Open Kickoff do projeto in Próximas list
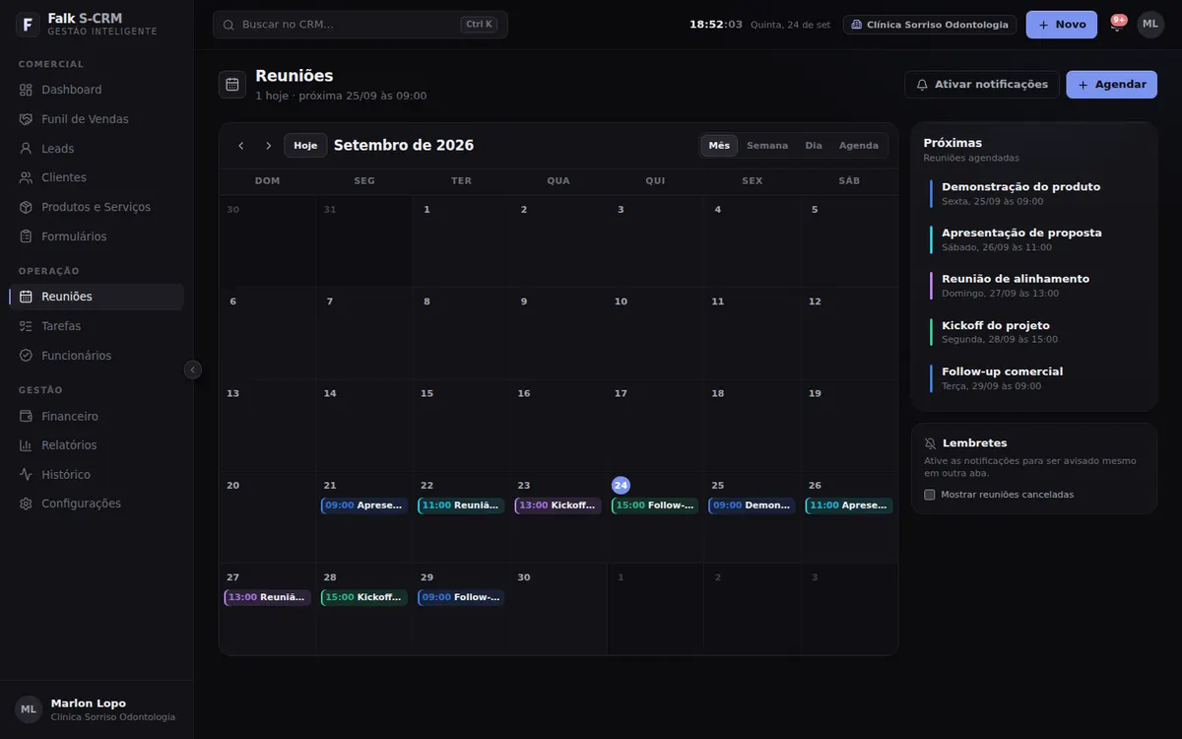This screenshot has width=1182, height=739. (1033, 332)
